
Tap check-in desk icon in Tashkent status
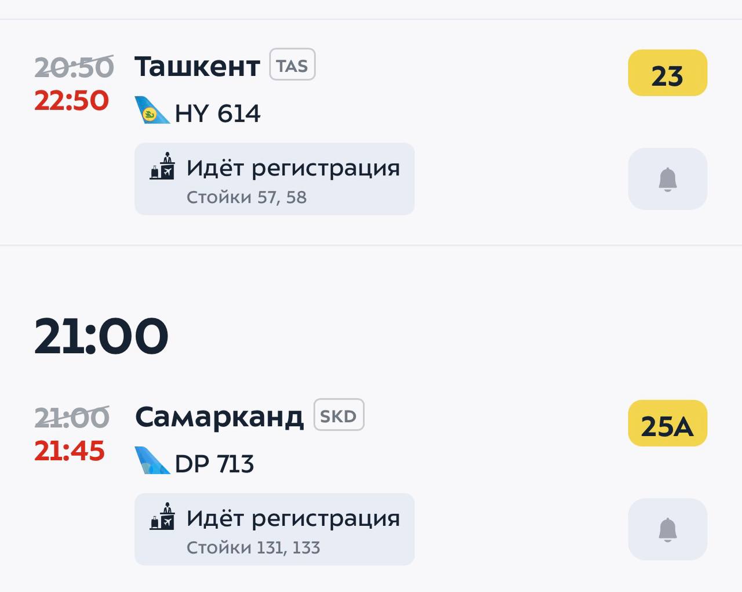point(162,166)
